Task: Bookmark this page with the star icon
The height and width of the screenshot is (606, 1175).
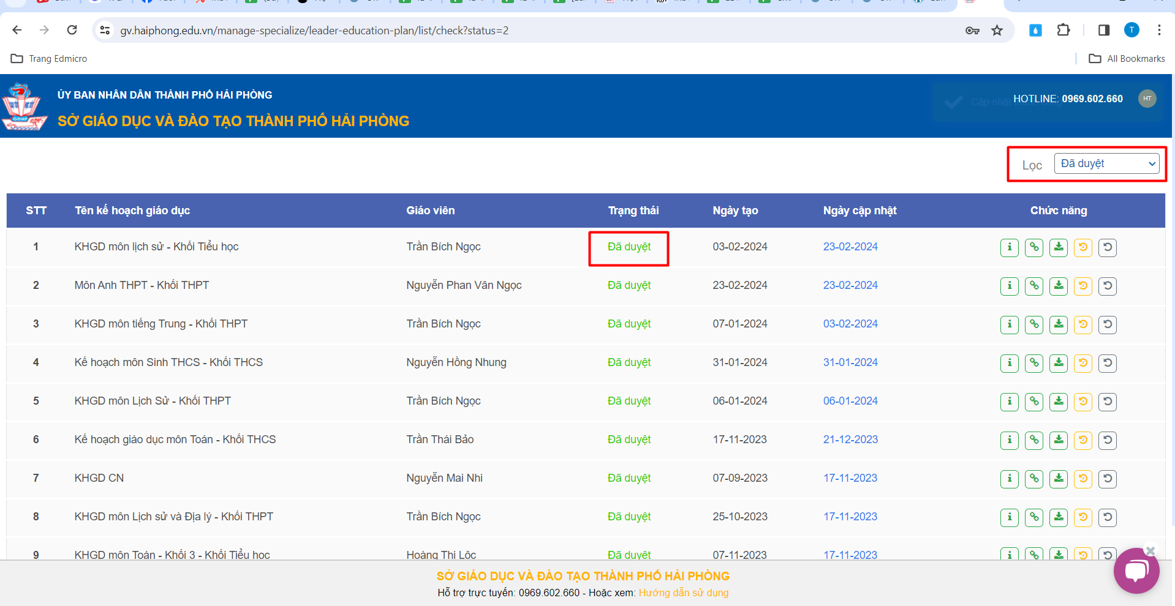Action: tap(997, 30)
